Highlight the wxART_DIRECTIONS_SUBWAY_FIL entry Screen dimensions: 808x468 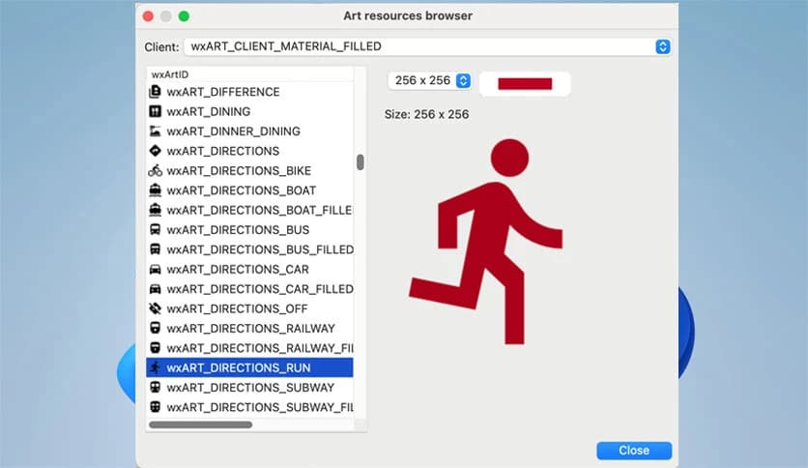260,407
